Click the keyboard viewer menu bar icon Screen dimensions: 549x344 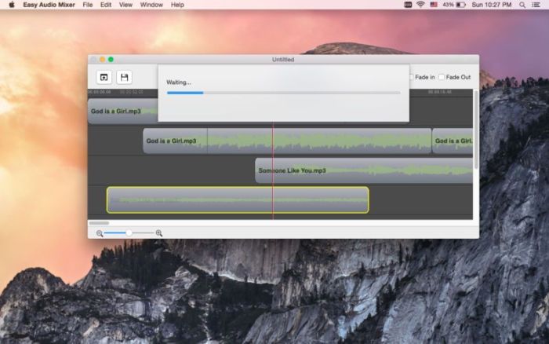point(408,5)
